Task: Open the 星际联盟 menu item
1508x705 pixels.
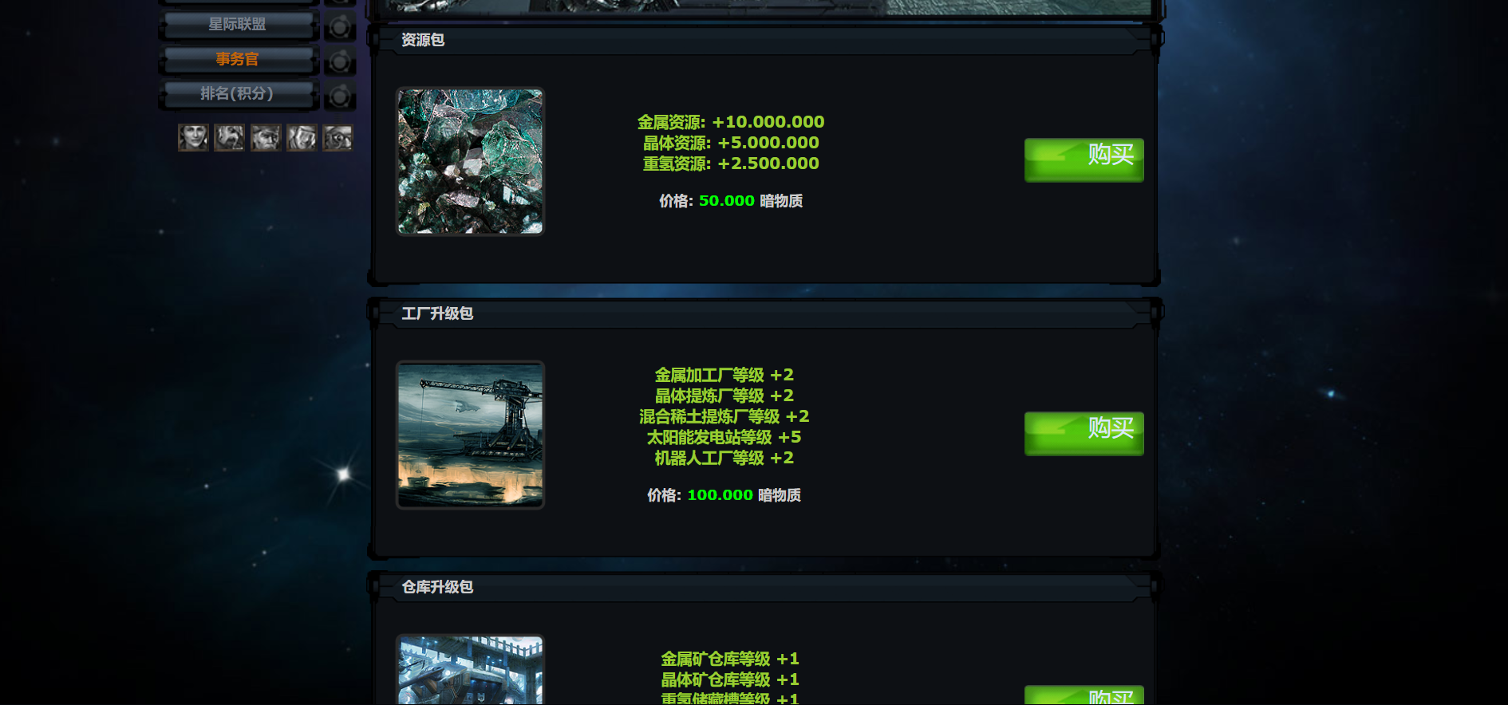Action: point(238,25)
